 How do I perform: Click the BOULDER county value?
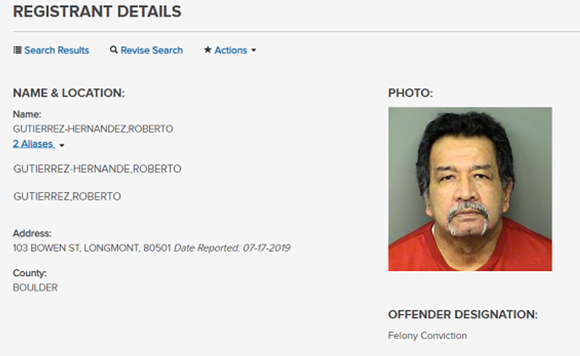[35, 287]
